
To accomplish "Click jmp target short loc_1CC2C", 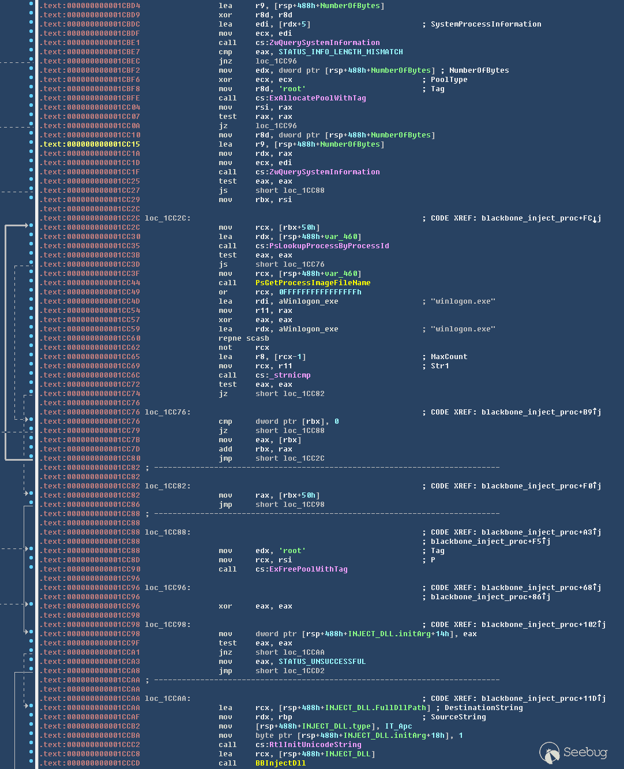I will [x=290, y=458].
